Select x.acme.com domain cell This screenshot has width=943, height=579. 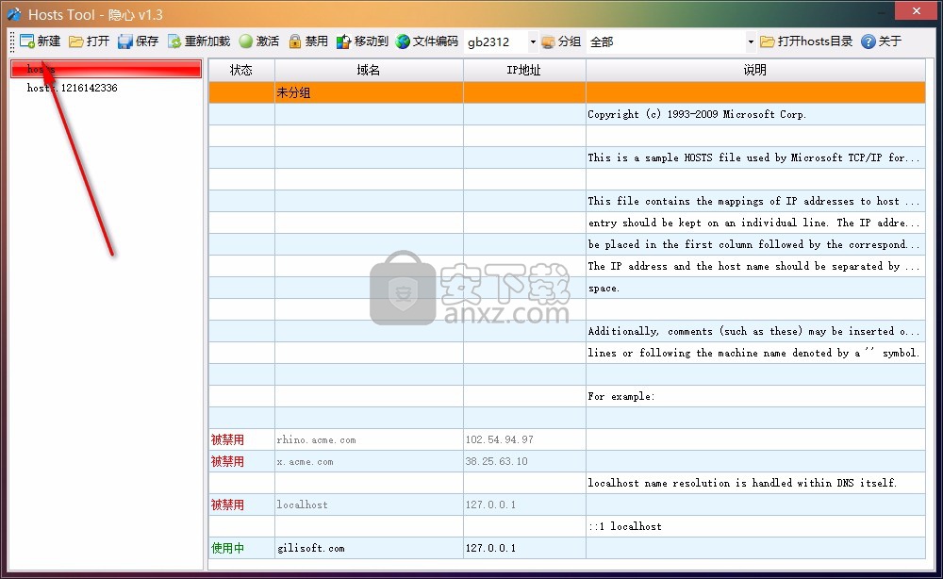[369, 461]
